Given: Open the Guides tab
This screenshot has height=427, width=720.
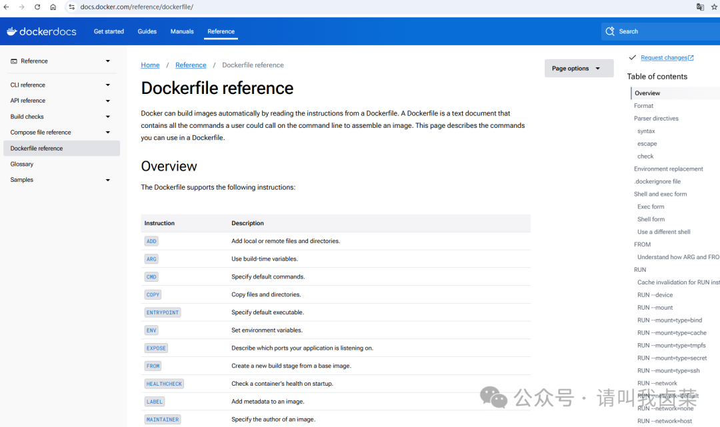Looking at the screenshot, I should coord(147,31).
